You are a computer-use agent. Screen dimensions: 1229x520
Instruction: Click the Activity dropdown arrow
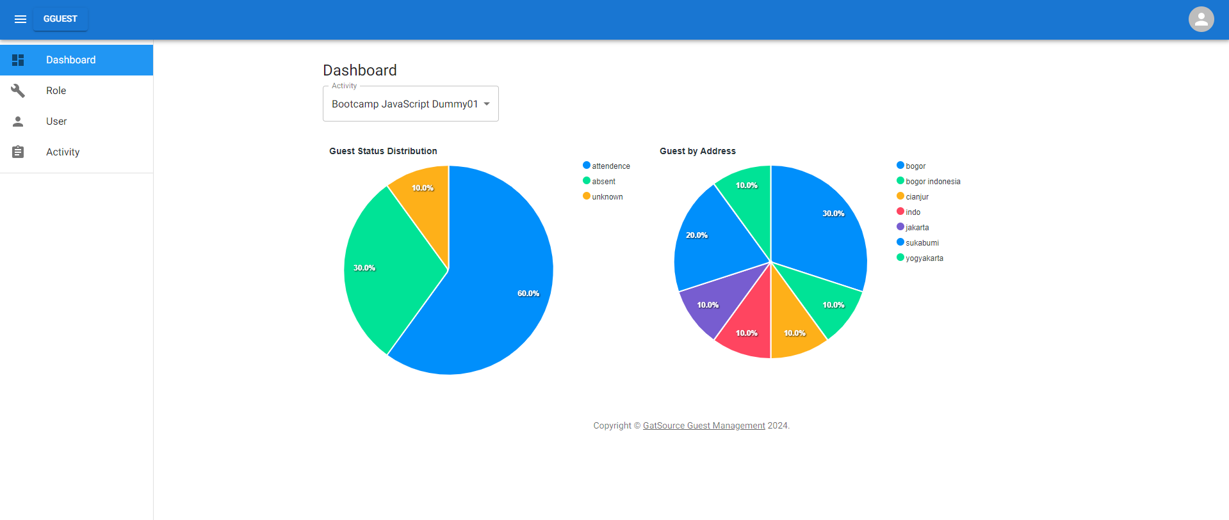tap(487, 104)
